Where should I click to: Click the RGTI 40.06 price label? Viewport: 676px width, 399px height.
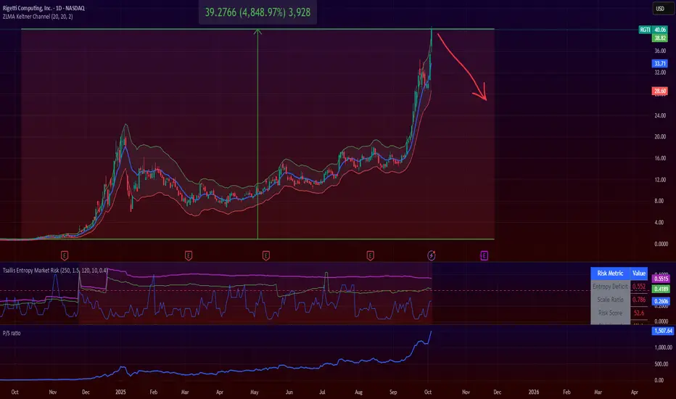coord(653,30)
